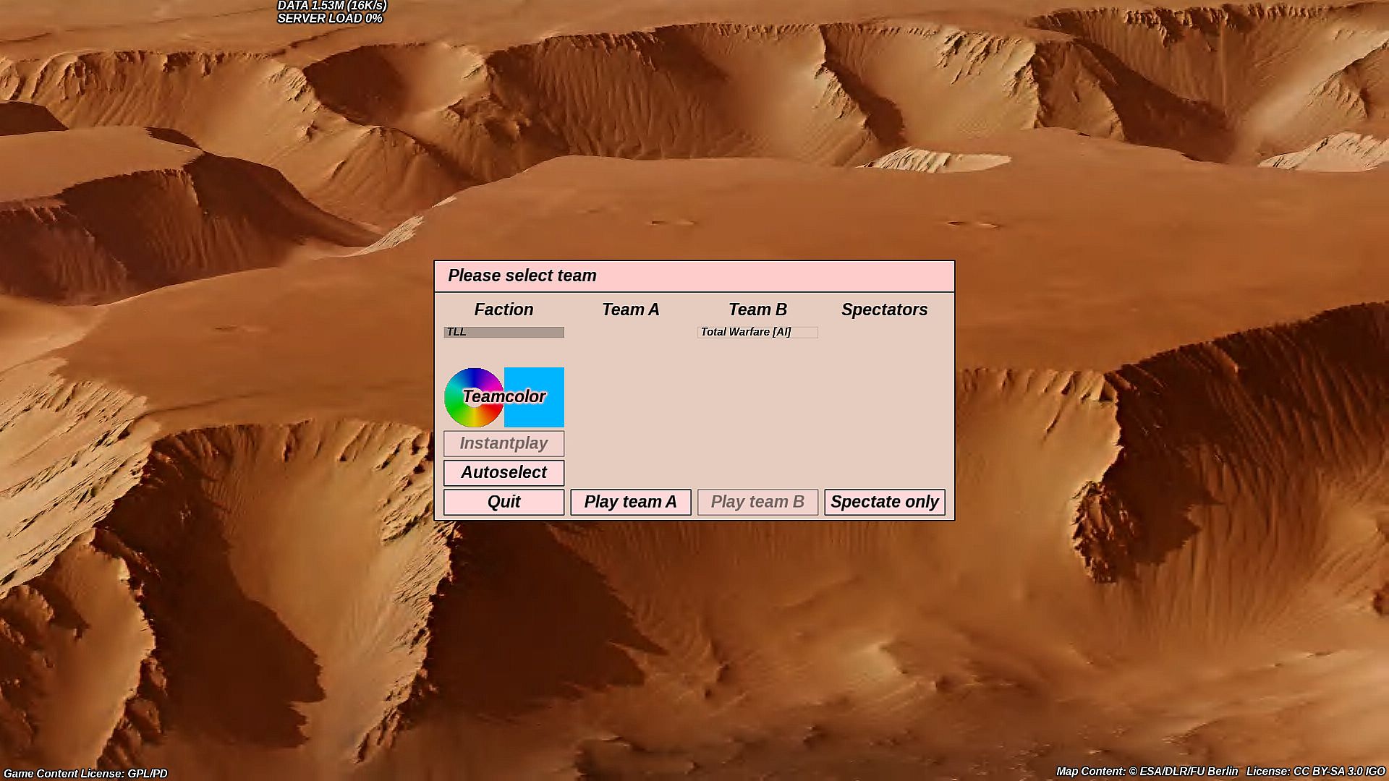Click the Map Content ESA/DLR/FU Berlin credit
The height and width of the screenshot is (781, 1389).
click(1147, 772)
